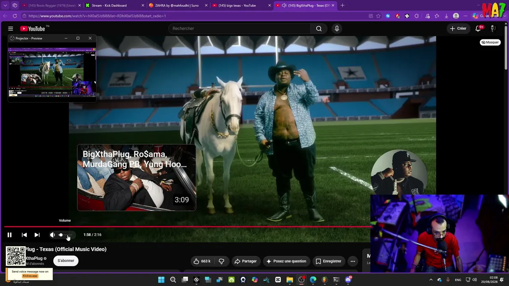
Task: Open the favorites list icon
Action: pyautogui.click(x=437, y=16)
